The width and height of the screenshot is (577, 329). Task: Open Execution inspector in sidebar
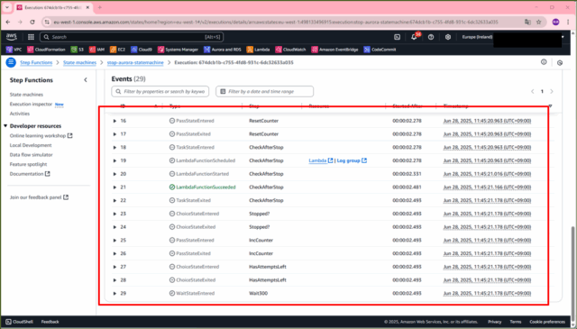click(x=31, y=105)
